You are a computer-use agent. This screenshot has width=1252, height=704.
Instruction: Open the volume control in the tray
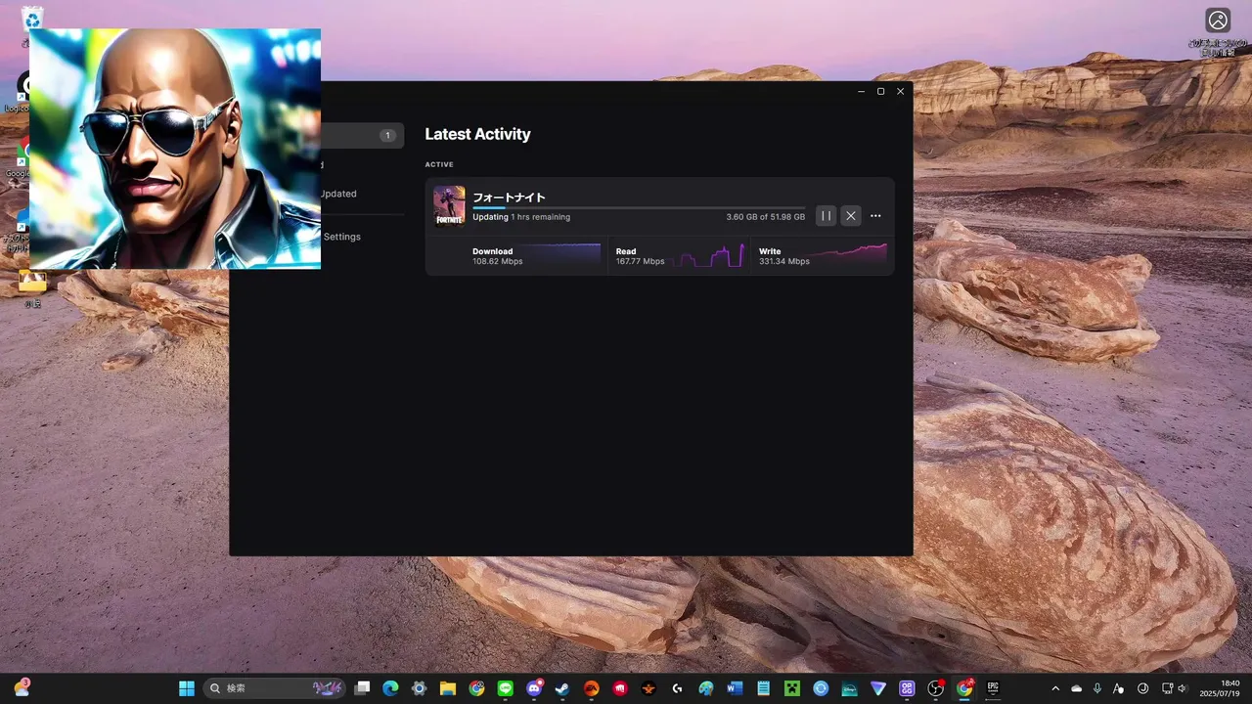tap(1182, 688)
